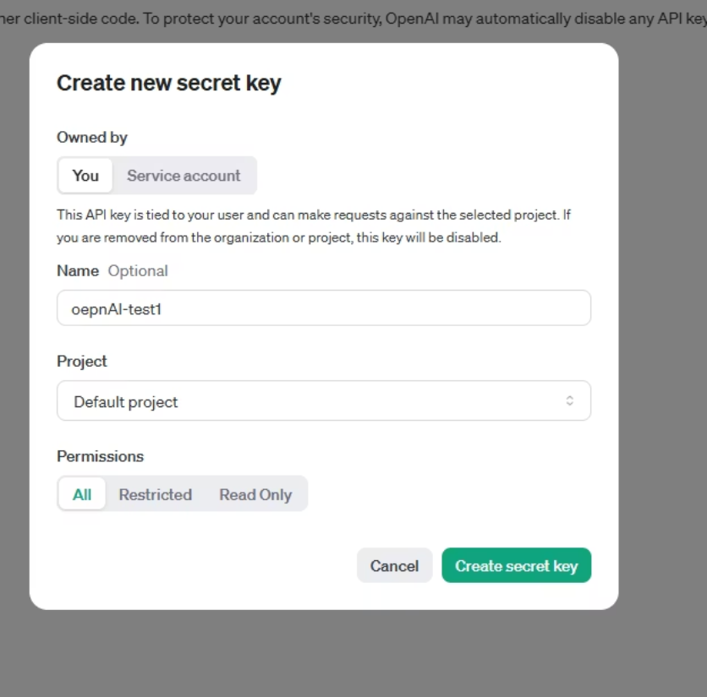
Task: Select the You ownership option
Action: click(x=85, y=176)
